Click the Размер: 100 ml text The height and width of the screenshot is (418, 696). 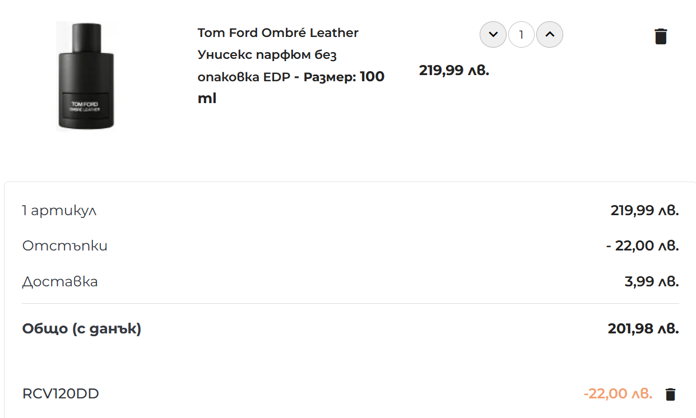pyautogui.click(x=291, y=87)
